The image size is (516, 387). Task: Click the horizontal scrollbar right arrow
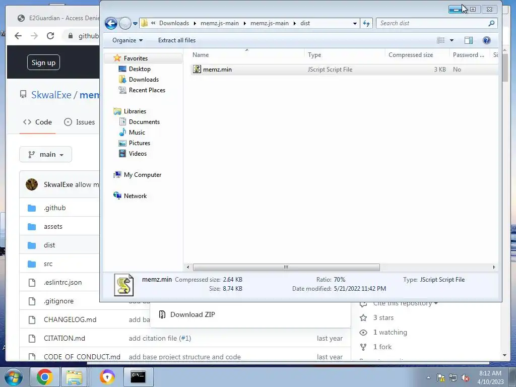[494, 267]
